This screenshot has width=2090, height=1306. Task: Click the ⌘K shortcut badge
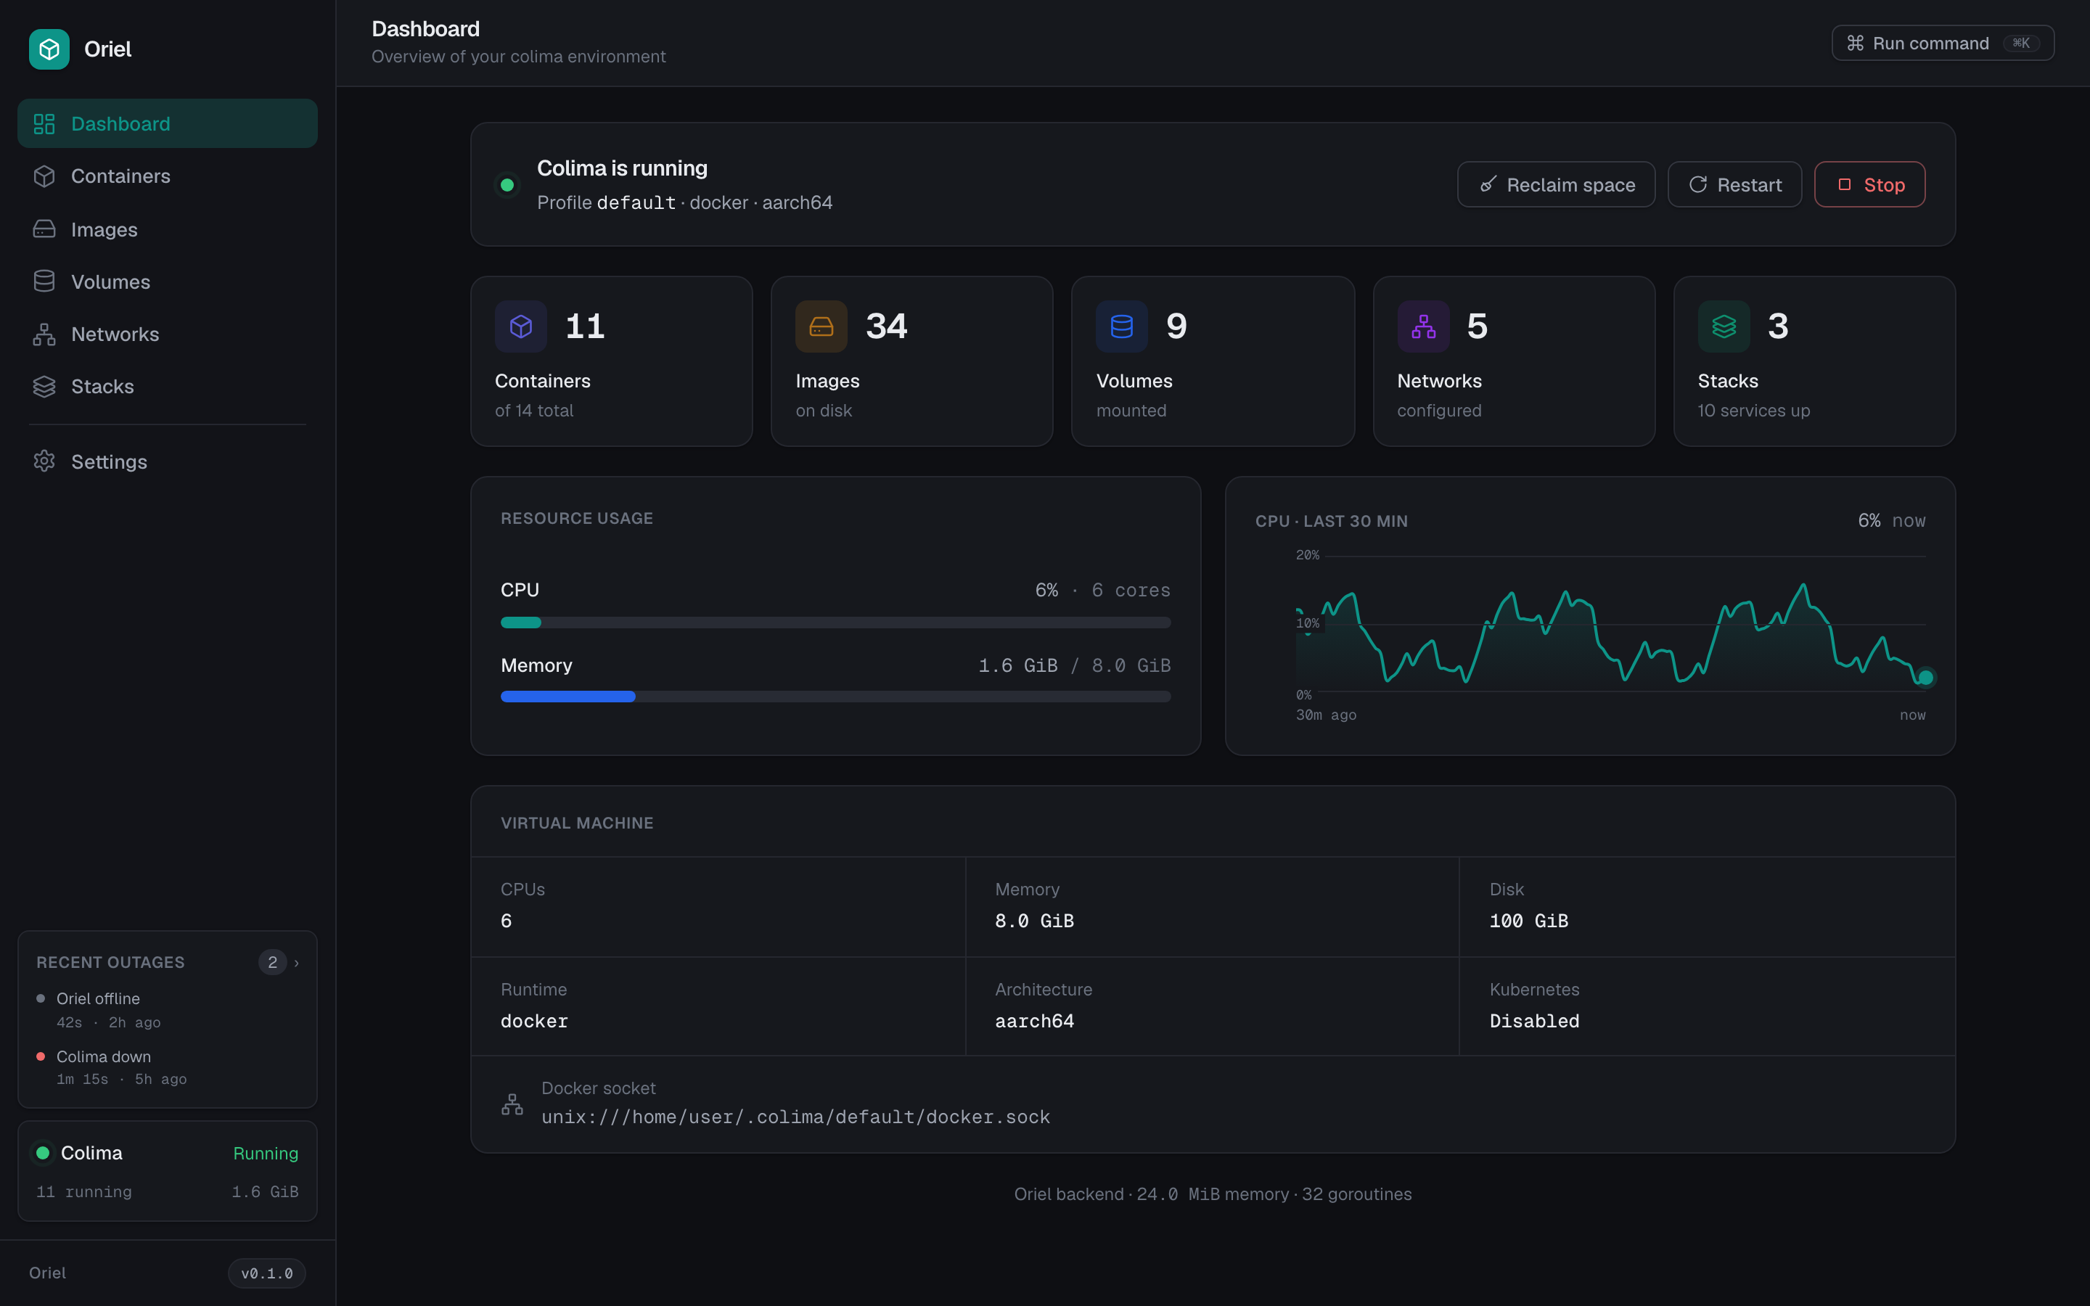[x=2021, y=44]
